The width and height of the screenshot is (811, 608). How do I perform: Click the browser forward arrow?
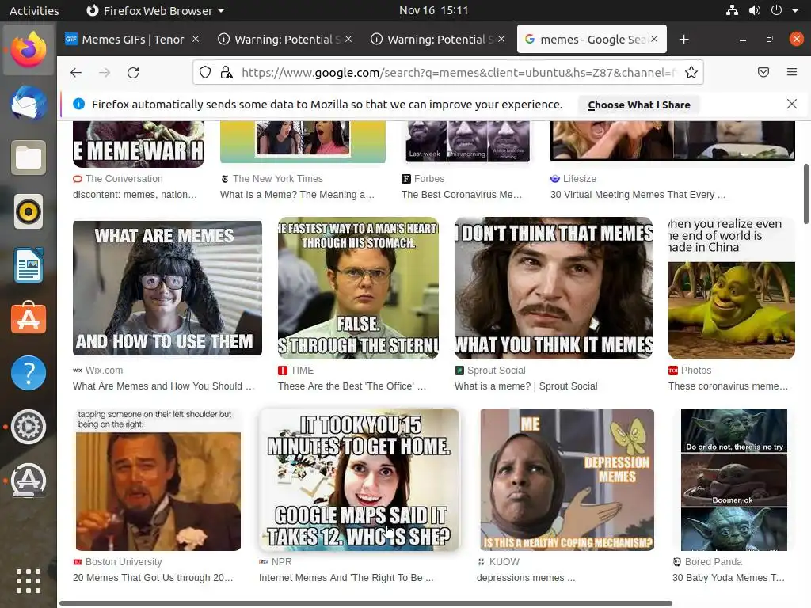tap(105, 72)
